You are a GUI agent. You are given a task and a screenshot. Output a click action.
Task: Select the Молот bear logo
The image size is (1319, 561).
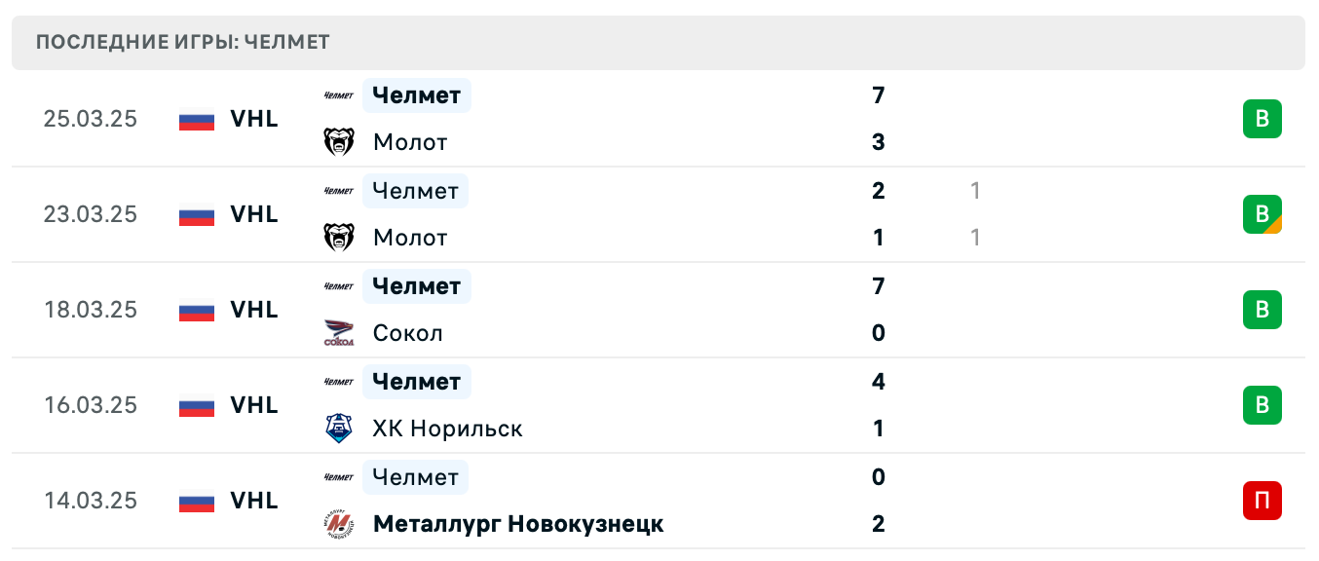(340, 142)
